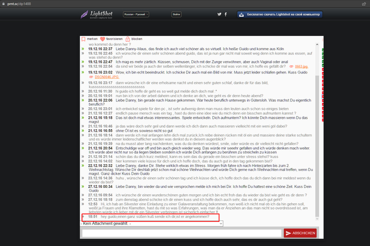370x246 pixels.
Task: Click the timestamp 20.12.16 11:30
Action: point(100,91)
